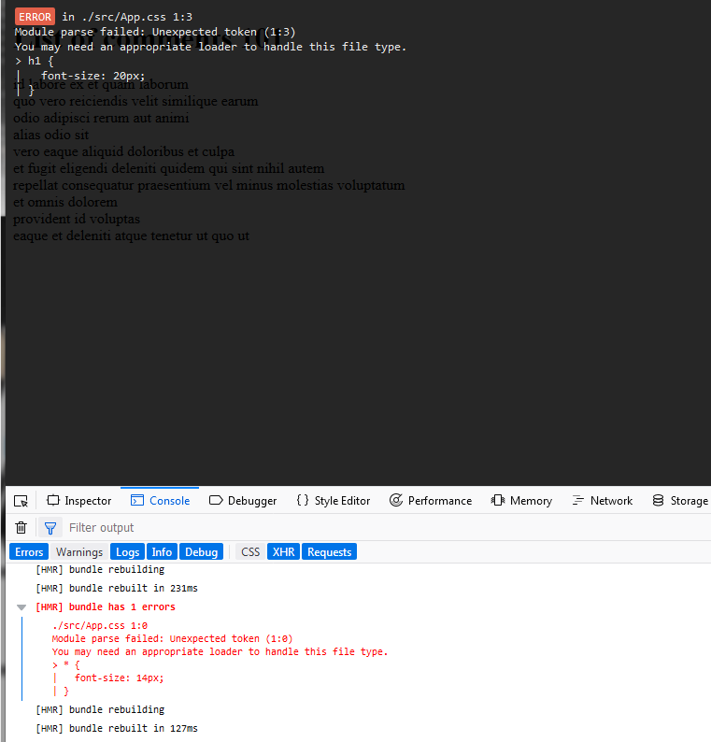Image resolution: width=711 pixels, height=742 pixels.
Task: Toggle the Logs filter
Action: click(x=127, y=551)
